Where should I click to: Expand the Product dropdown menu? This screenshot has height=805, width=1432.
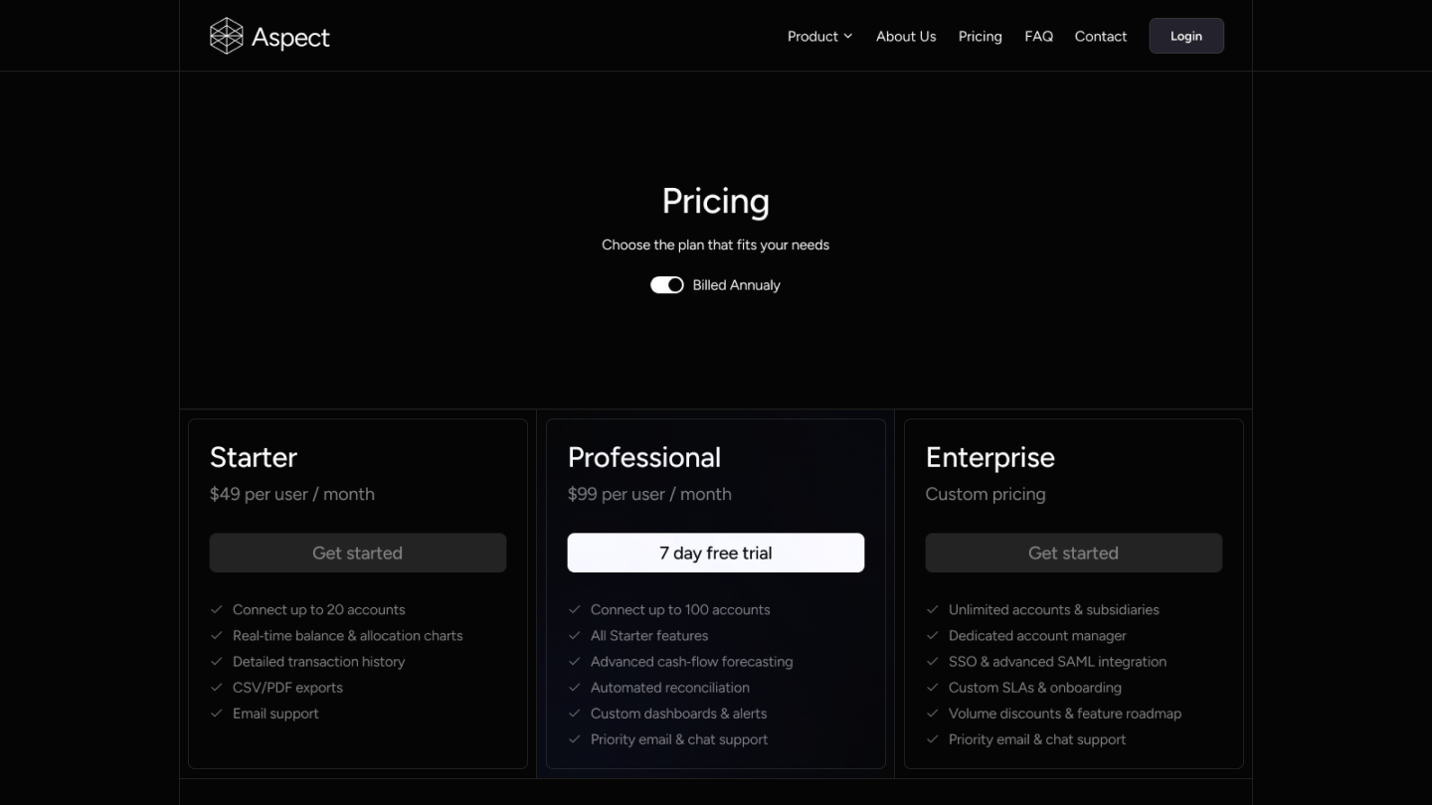812,37
